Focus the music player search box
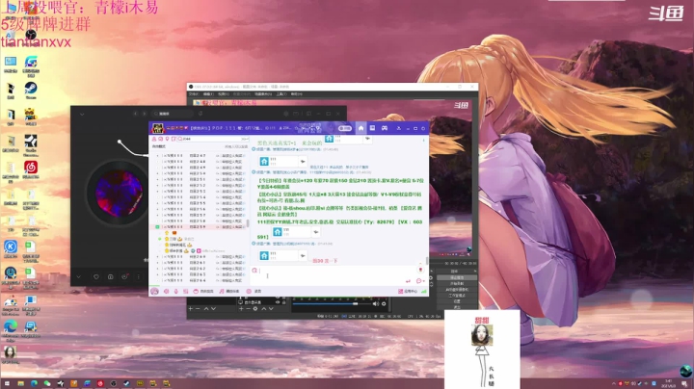The width and height of the screenshot is (694, 389). tap(173, 114)
